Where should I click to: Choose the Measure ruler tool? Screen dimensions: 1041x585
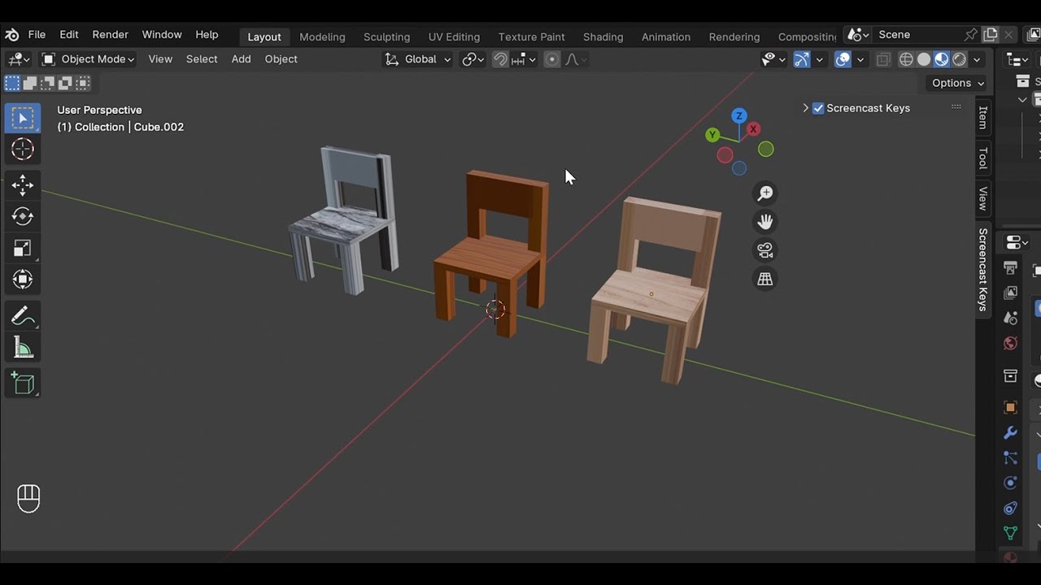[x=23, y=348]
